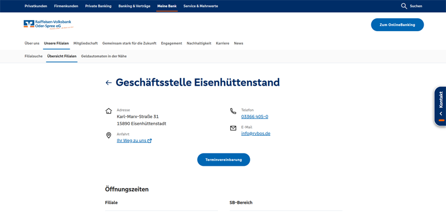Screen dimensions: 446x212
Task: Click the external link icon after 'Ihr Weg zu uns'
Action: click(x=149, y=141)
